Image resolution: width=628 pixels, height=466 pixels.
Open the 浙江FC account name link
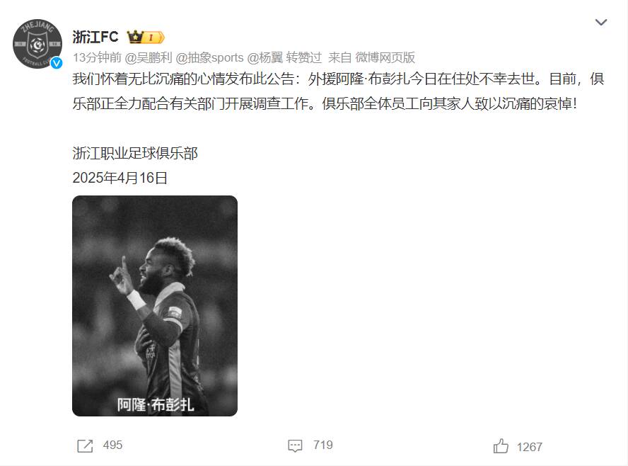(95, 37)
